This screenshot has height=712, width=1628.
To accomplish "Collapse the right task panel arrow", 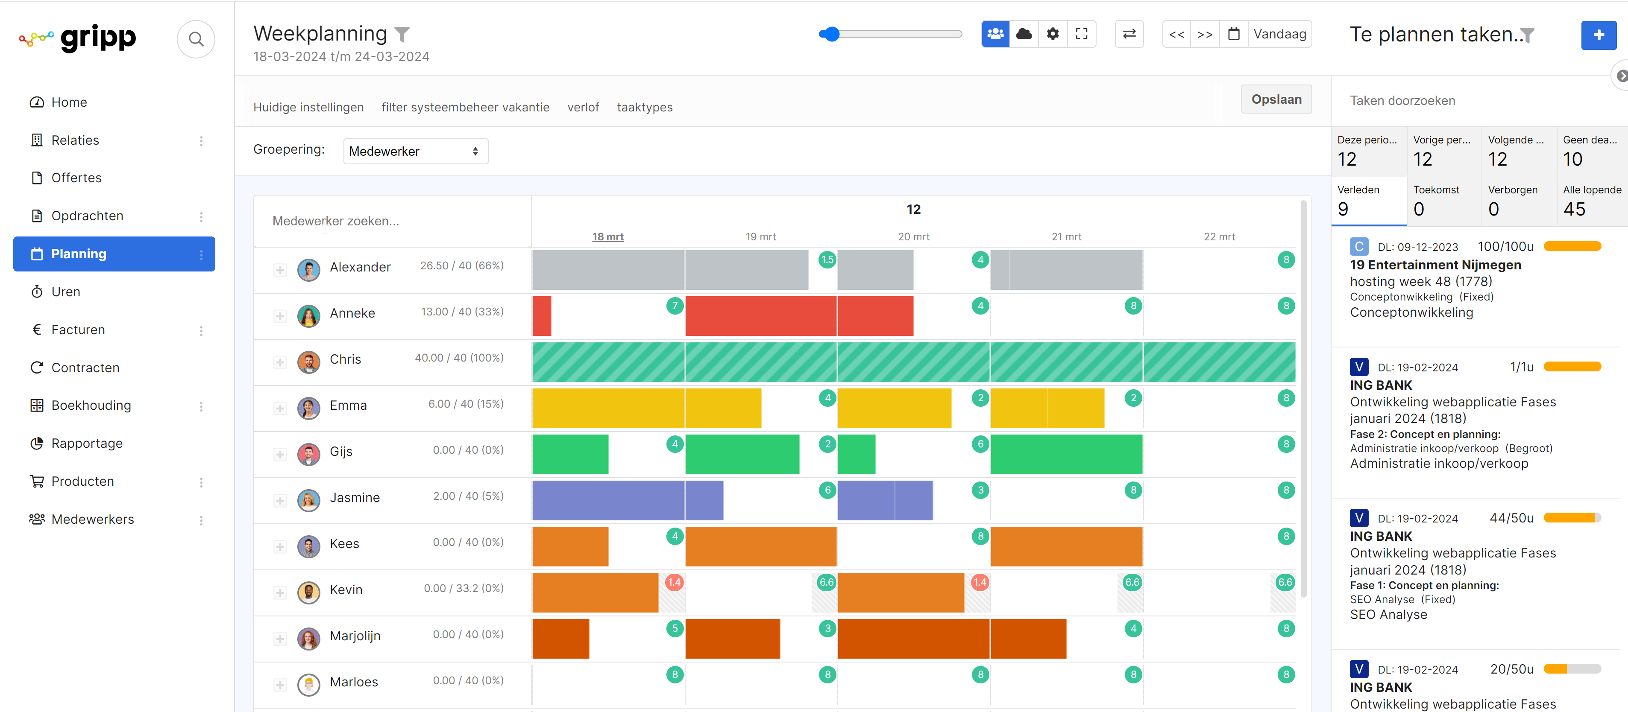I will click(x=1622, y=76).
